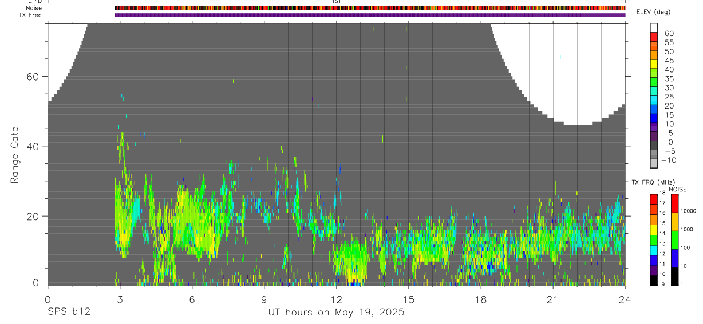Click the purple TX Freq strip
Image resolution: width=703 pixels, height=324 pixels.
(x=370, y=15)
